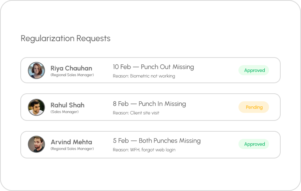The width and height of the screenshot is (301, 191).
Task: Click the Approved badge for Riya Chauhan
Action: [x=254, y=71]
